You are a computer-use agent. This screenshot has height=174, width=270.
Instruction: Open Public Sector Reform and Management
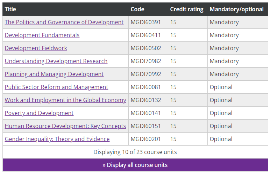pyautogui.click(x=56, y=87)
